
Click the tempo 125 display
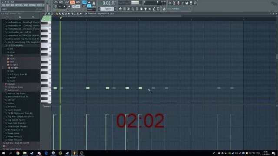[76, 6]
